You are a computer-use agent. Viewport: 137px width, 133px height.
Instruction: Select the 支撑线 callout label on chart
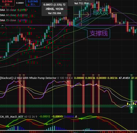99,33
